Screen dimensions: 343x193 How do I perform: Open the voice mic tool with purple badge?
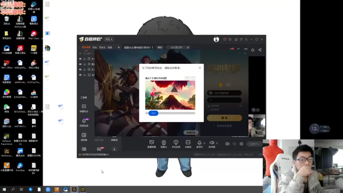coord(84,123)
